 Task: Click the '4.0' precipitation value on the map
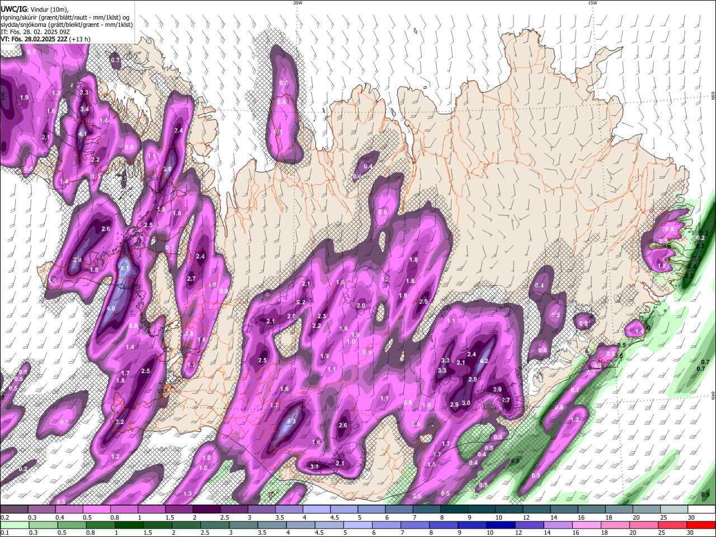pos(111,308)
